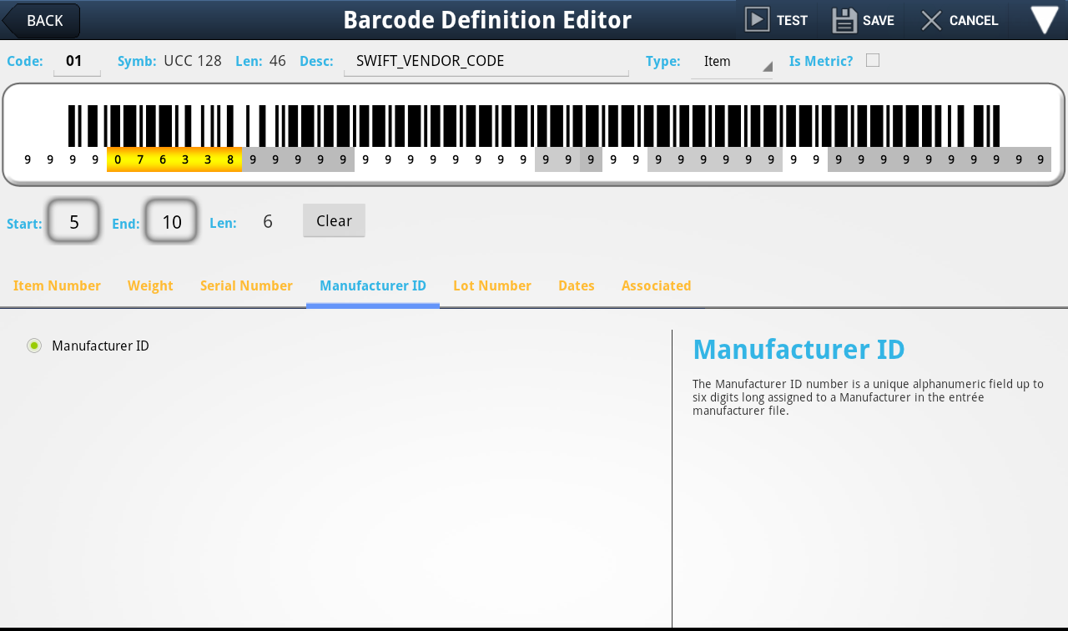Click the yellow highlighted digit 7
This screenshot has height=631, width=1068.
pyautogui.click(x=140, y=159)
